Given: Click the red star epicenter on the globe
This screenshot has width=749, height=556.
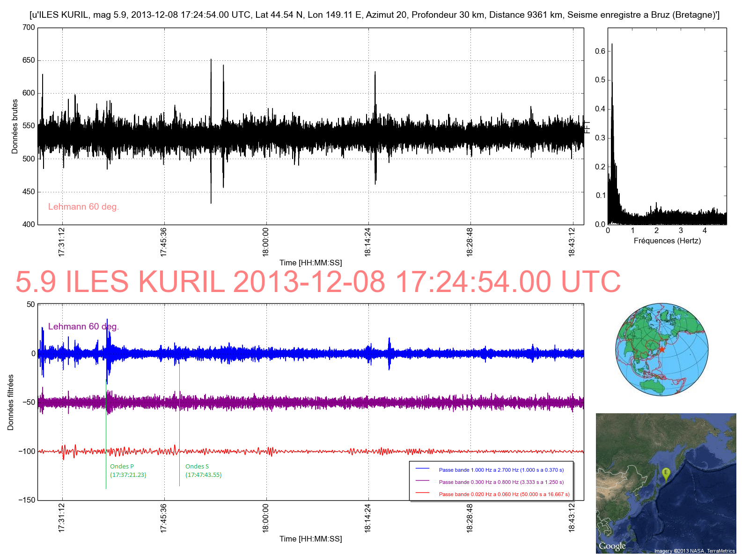Looking at the screenshot, I should (x=661, y=350).
